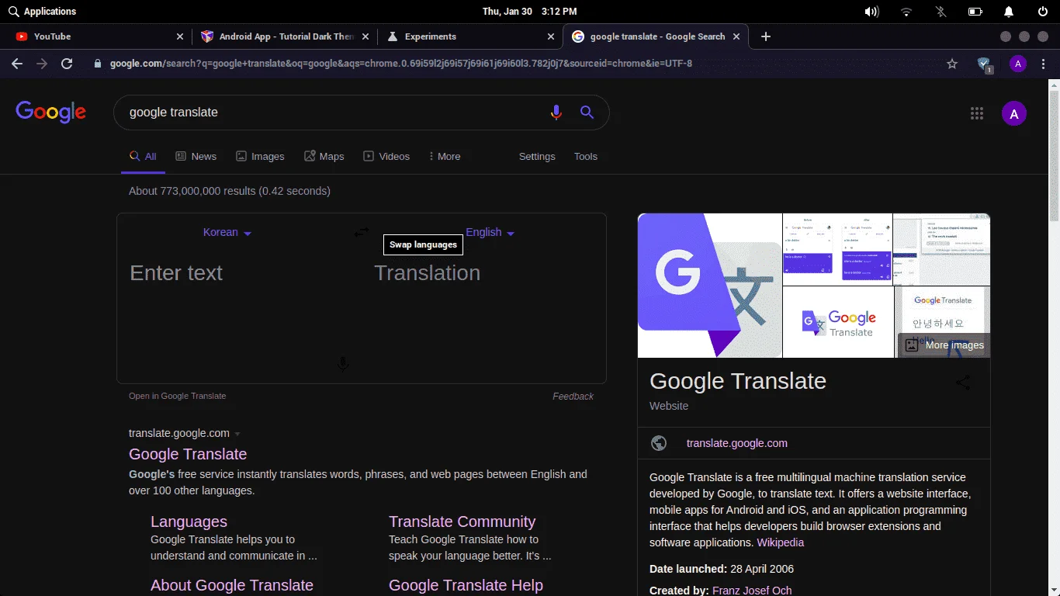Screen dimensions: 1060x596
Task: Reload the current page
Action: 67,64
